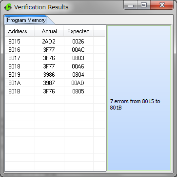Screen dimensions: 177x177
Task: Select row with address 8018
Action: coord(55,66)
